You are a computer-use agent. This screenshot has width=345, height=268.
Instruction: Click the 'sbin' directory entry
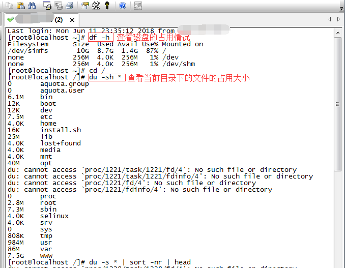tap(48, 210)
